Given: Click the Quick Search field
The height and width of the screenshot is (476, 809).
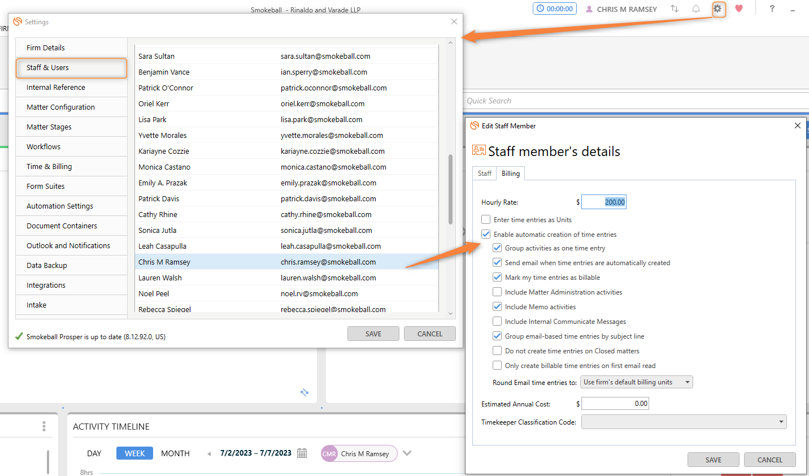Looking at the screenshot, I should [636, 101].
